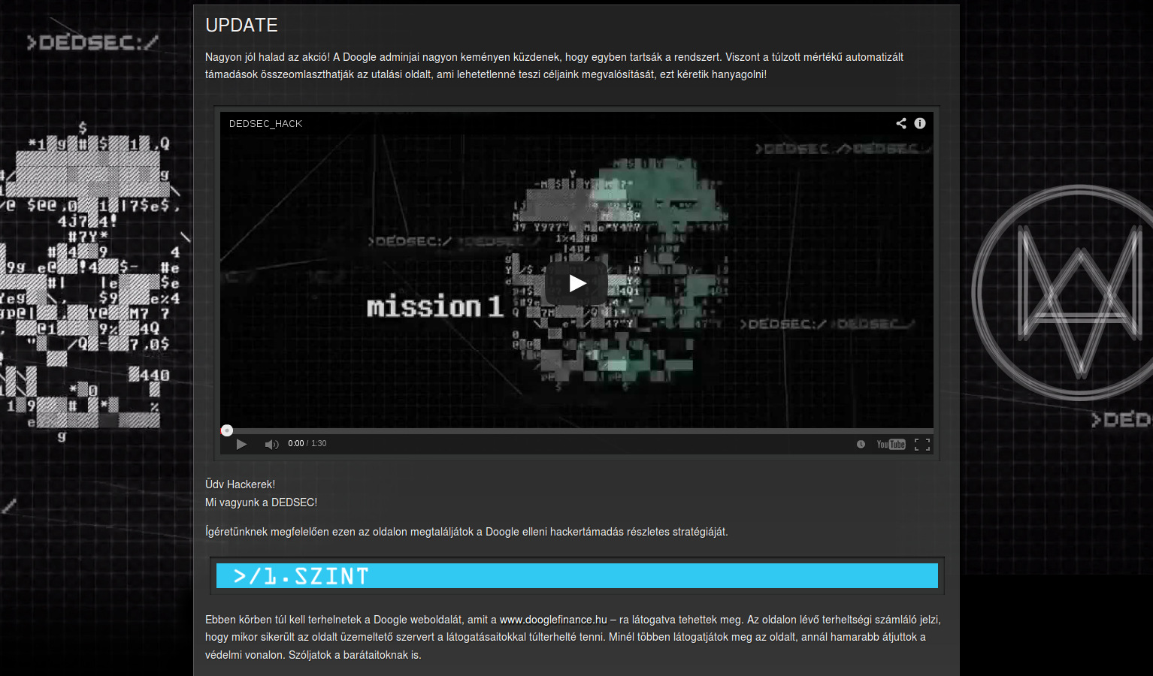1153x676 pixels.
Task: Toggle fullscreen mode on the video player
Action: pos(922,444)
